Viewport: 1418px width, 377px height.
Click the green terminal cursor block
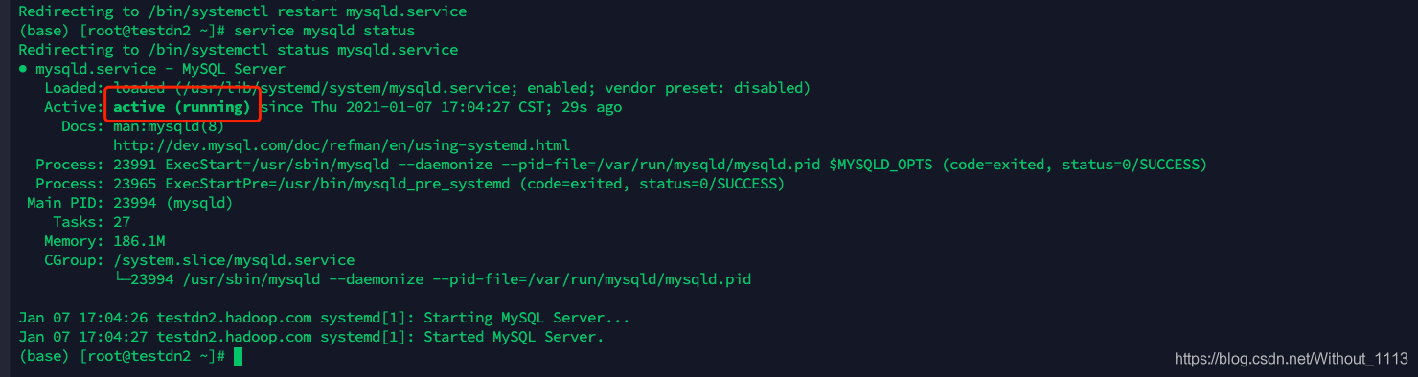tap(238, 356)
